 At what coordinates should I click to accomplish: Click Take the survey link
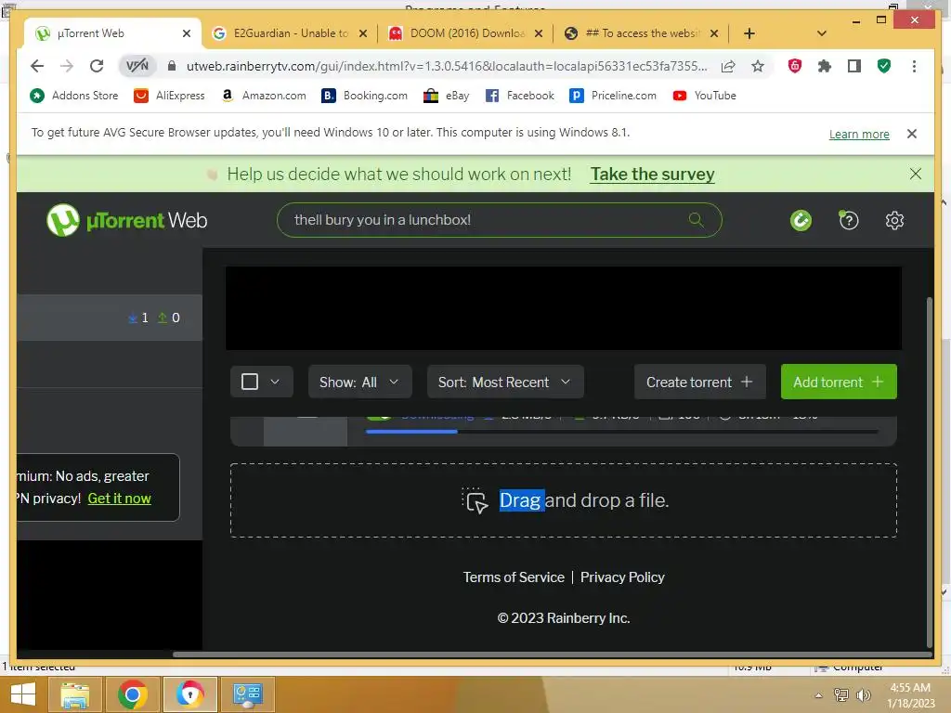tap(653, 174)
